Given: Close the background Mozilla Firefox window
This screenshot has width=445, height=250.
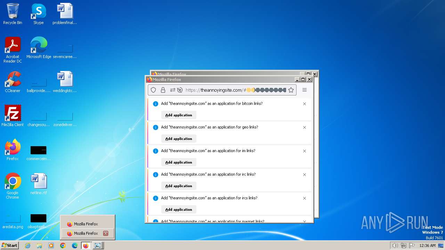Looking at the screenshot, I should click(315, 74).
